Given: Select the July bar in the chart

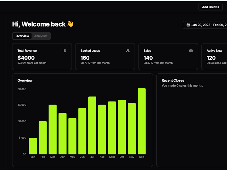Looking at the screenshot, I should 92,125.
